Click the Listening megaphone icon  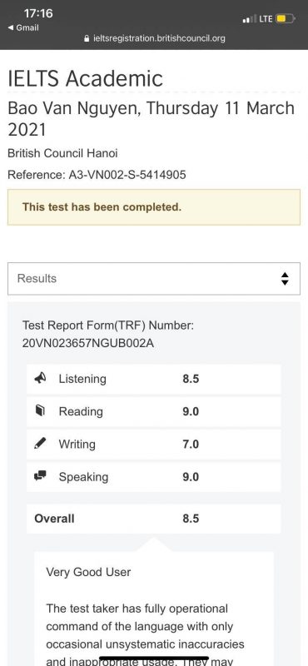40,379
